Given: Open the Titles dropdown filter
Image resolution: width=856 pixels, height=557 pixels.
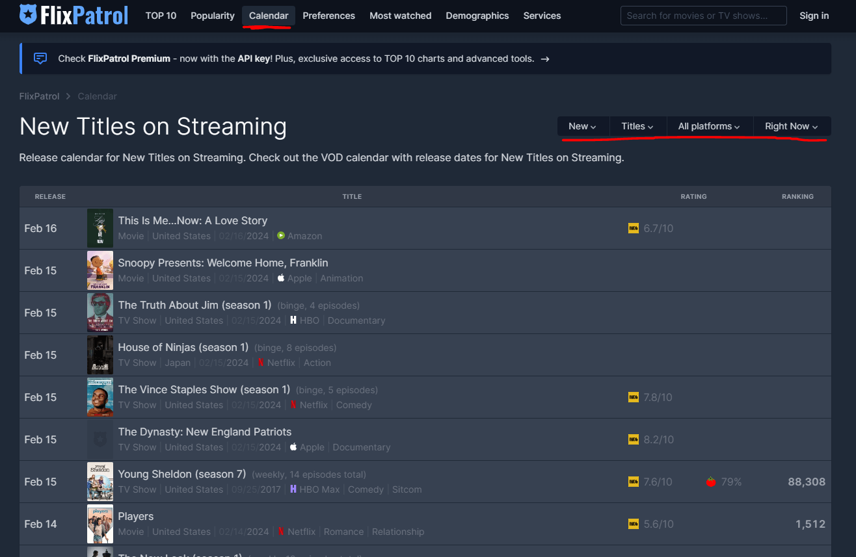Looking at the screenshot, I should point(637,126).
